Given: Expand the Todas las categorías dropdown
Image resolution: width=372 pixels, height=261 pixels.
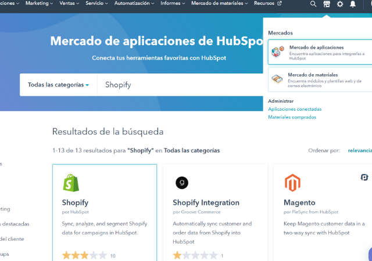Looking at the screenshot, I should pos(58,85).
